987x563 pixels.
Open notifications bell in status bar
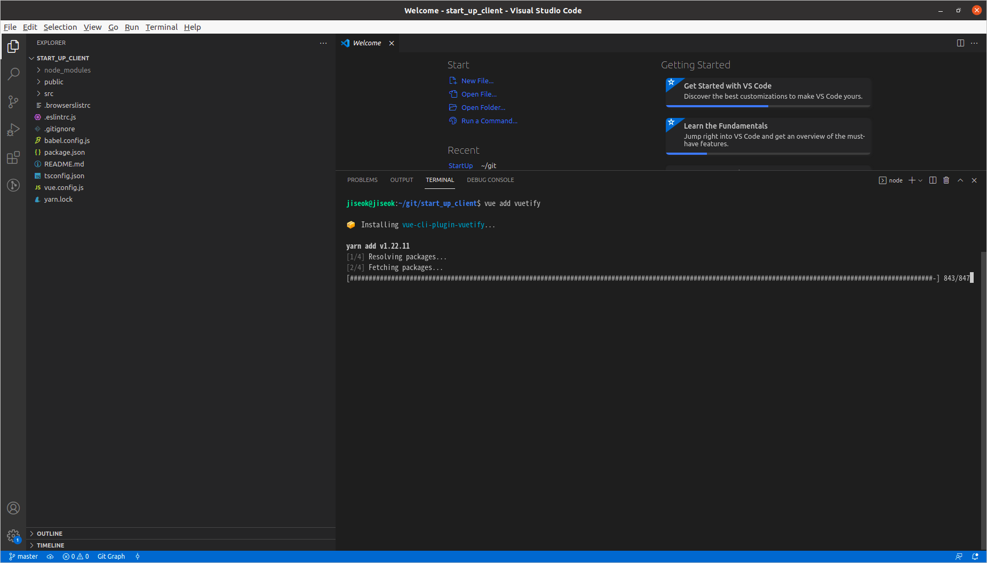tap(975, 557)
